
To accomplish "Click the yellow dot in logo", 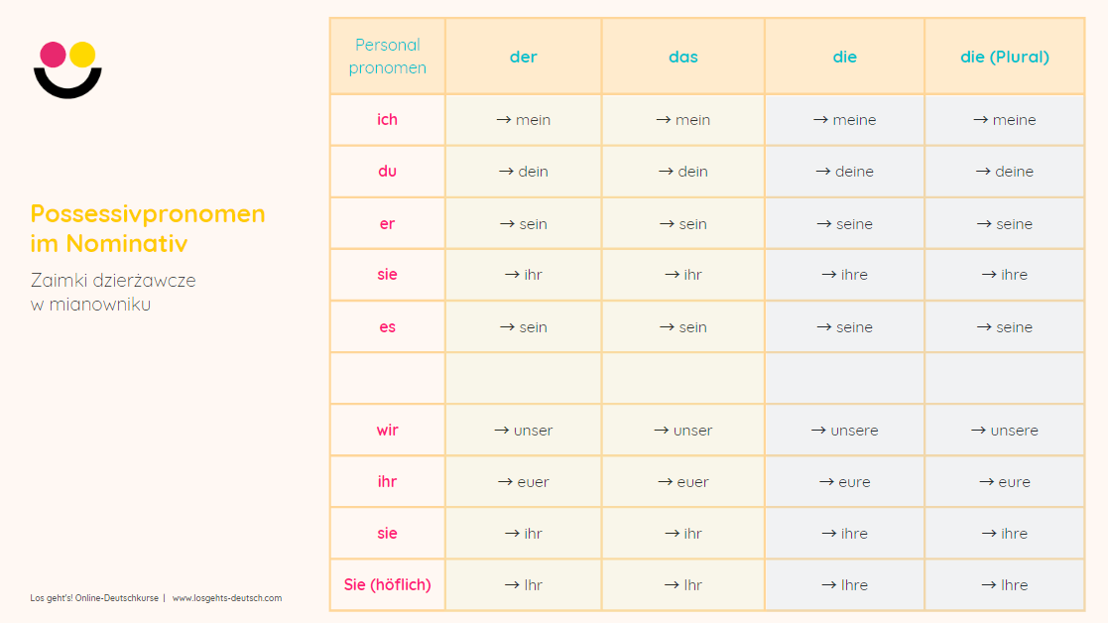I will [82, 55].
